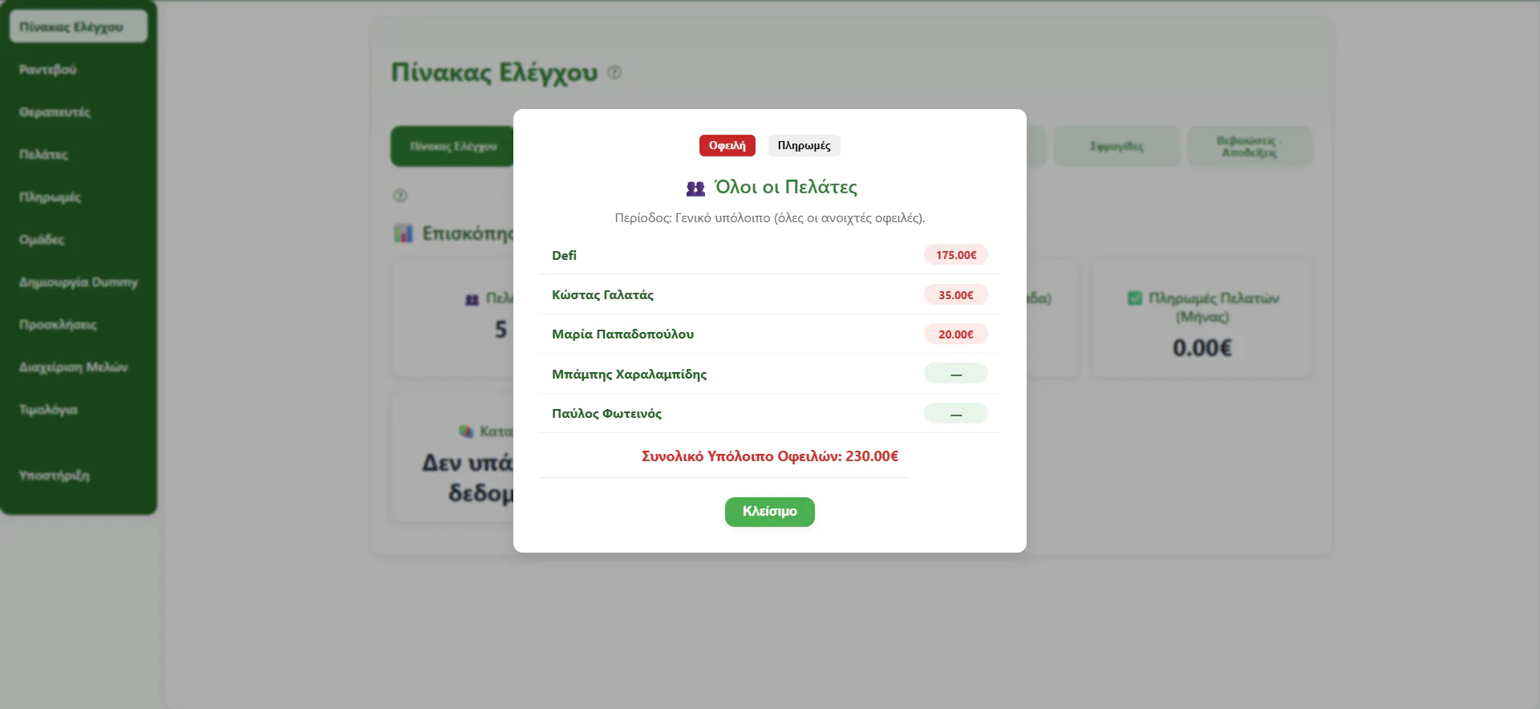Open Θεραπευτές in the sidebar

(x=79, y=111)
